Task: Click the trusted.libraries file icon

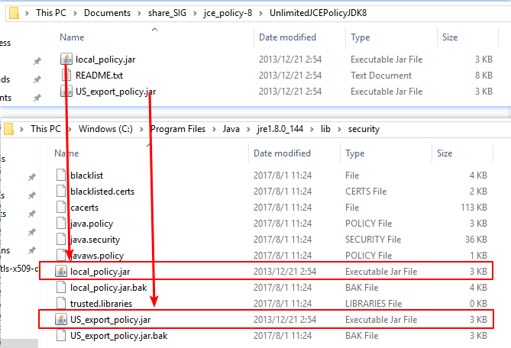Action: (x=61, y=303)
